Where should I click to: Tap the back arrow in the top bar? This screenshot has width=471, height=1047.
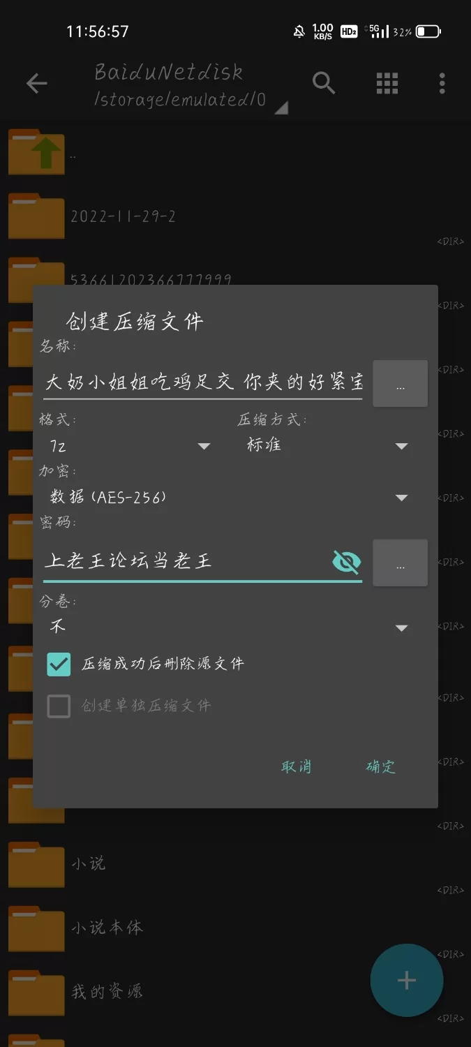click(36, 84)
